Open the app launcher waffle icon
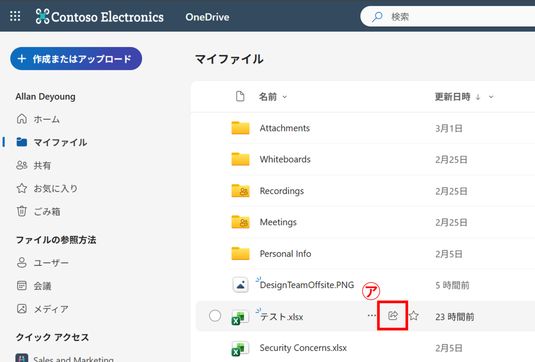Viewport: 535px width, 362px height. coord(15,16)
